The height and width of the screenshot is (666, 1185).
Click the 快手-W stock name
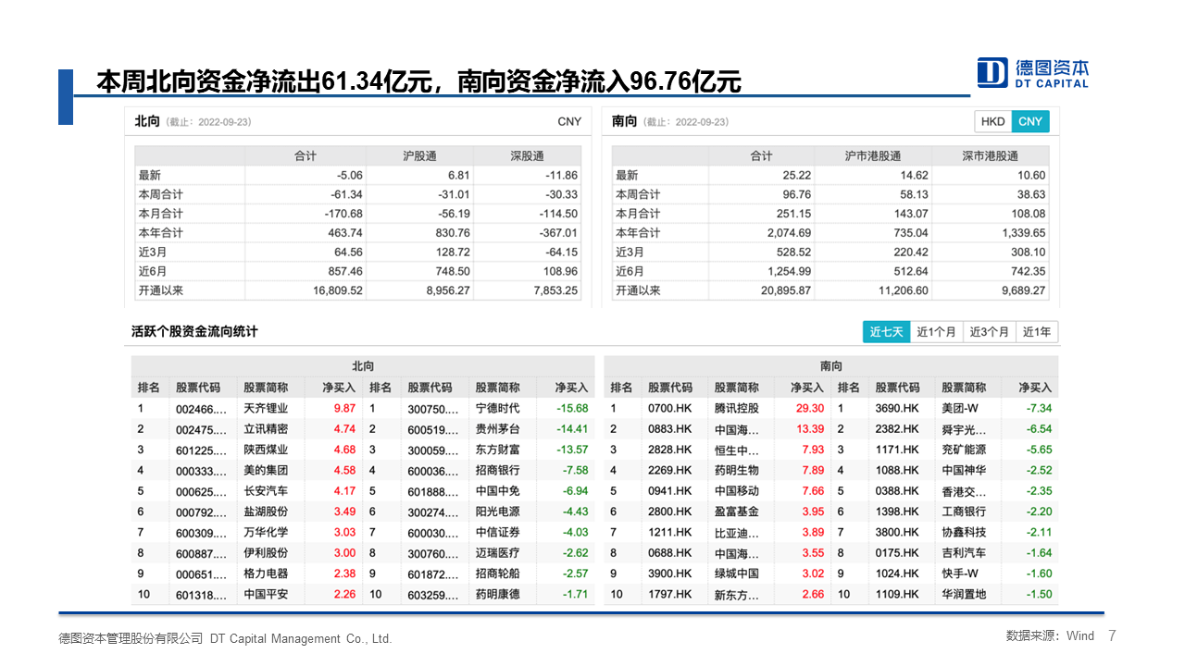(x=960, y=573)
